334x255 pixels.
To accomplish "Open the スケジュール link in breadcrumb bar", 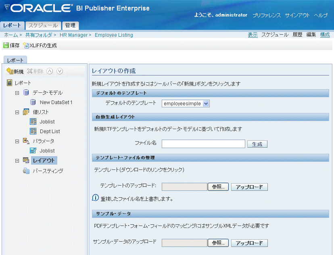I will [x=275, y=35].
